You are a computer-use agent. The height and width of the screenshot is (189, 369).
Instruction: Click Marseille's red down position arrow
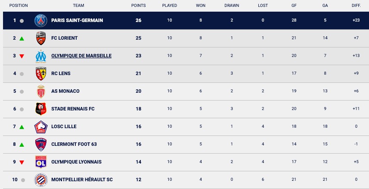pyautogui.click(x=22, y=56)
